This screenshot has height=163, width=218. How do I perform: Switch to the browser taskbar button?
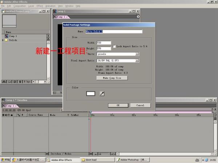(28, 160)
